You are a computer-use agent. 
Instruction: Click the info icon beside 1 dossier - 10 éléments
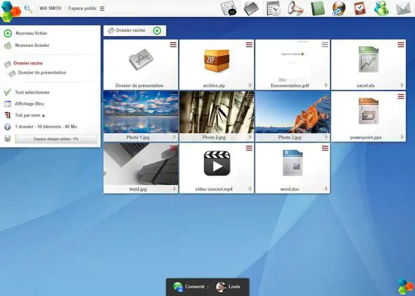(x=8, y=127)
